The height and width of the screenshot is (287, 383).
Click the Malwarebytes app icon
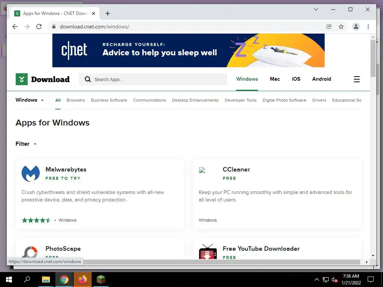click(31, 173)
